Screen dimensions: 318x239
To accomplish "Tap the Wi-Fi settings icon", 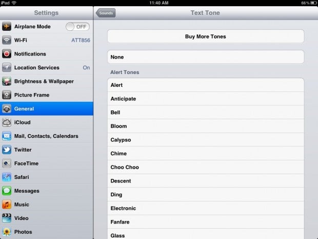I will (7, 40).
